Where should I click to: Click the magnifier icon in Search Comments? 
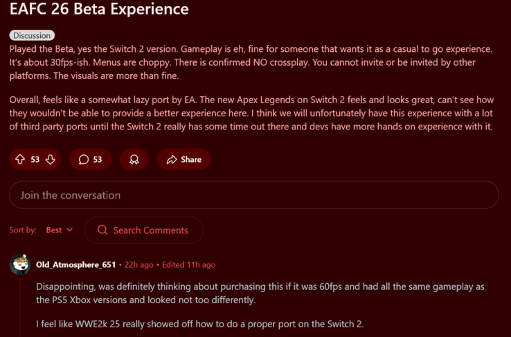click(x=102, y=230)
